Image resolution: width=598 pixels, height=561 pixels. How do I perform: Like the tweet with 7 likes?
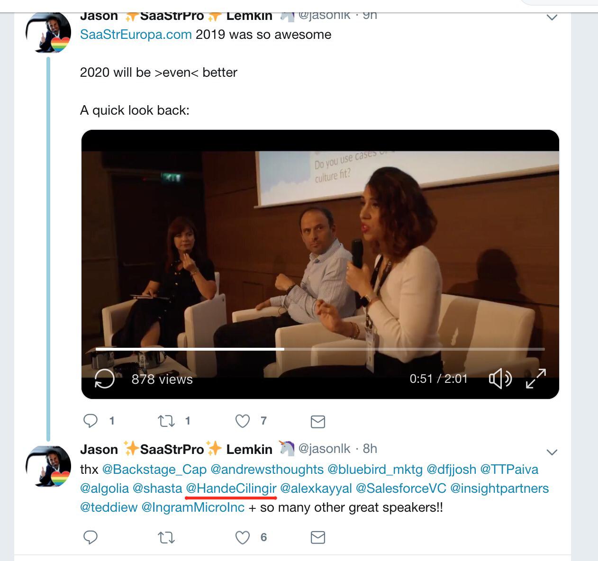tap(243, 421)
